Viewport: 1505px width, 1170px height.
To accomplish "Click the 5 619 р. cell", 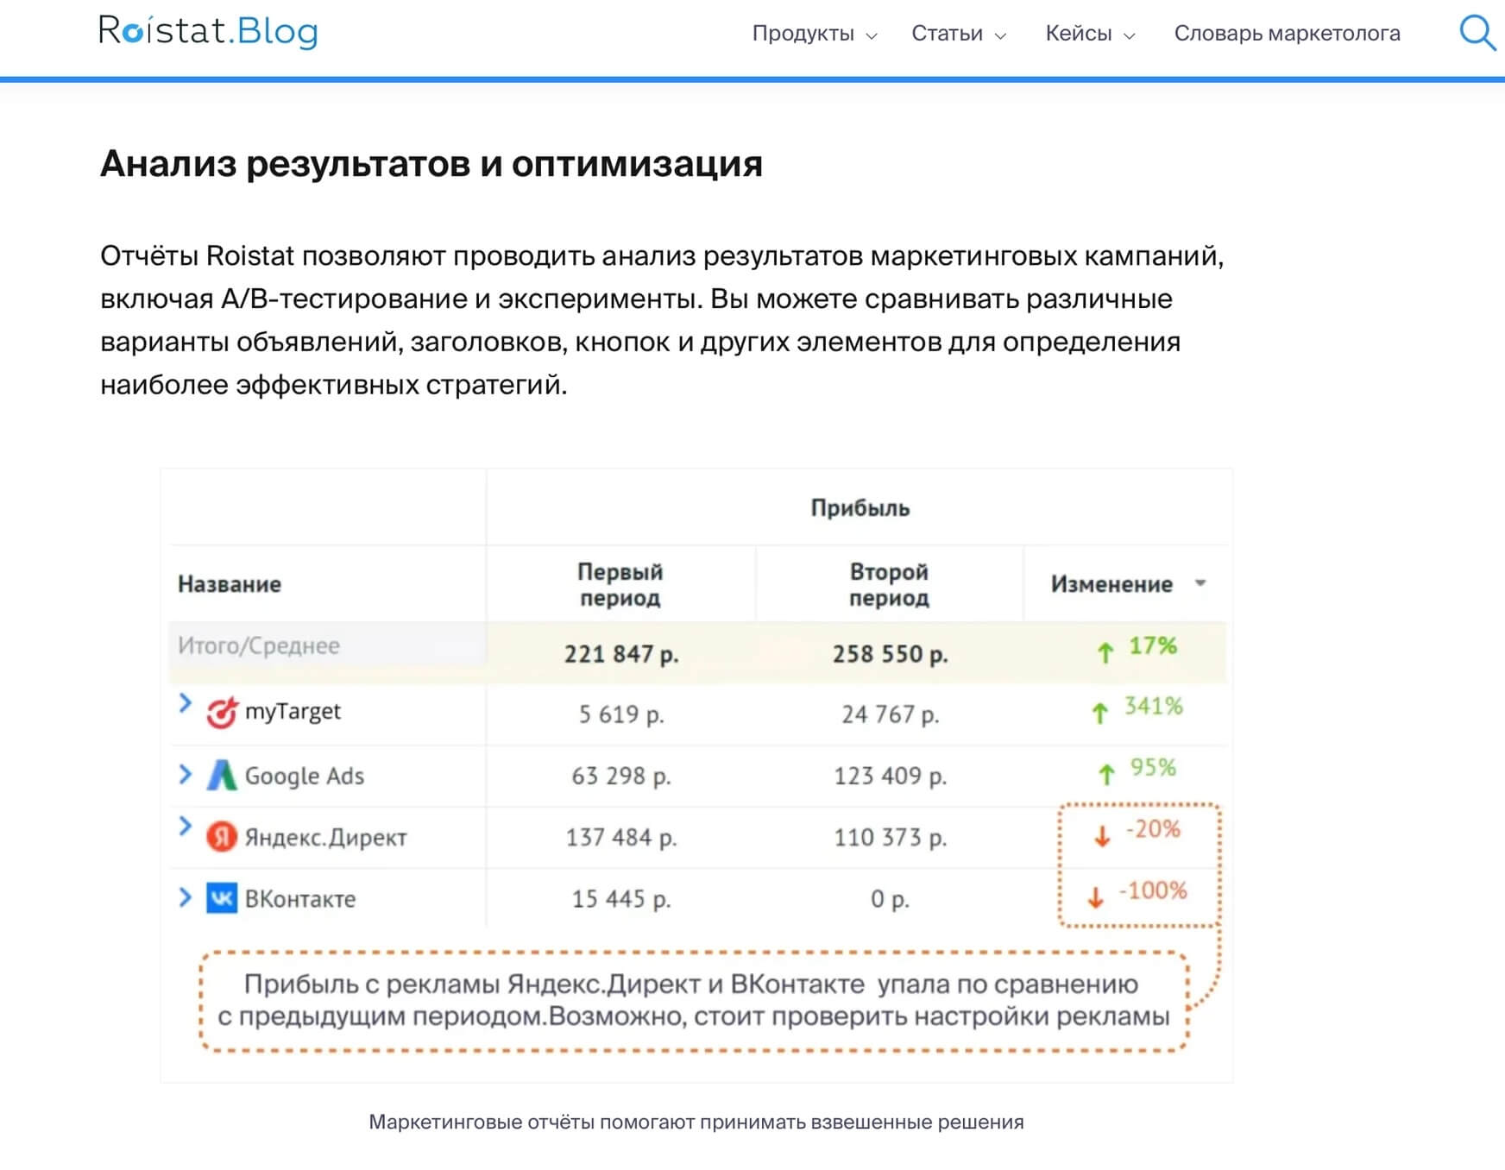I will (621, 714).
